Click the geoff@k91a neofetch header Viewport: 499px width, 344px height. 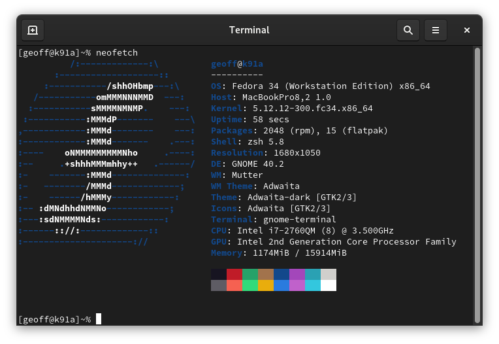pyautogui.click(x=237, y=64)
